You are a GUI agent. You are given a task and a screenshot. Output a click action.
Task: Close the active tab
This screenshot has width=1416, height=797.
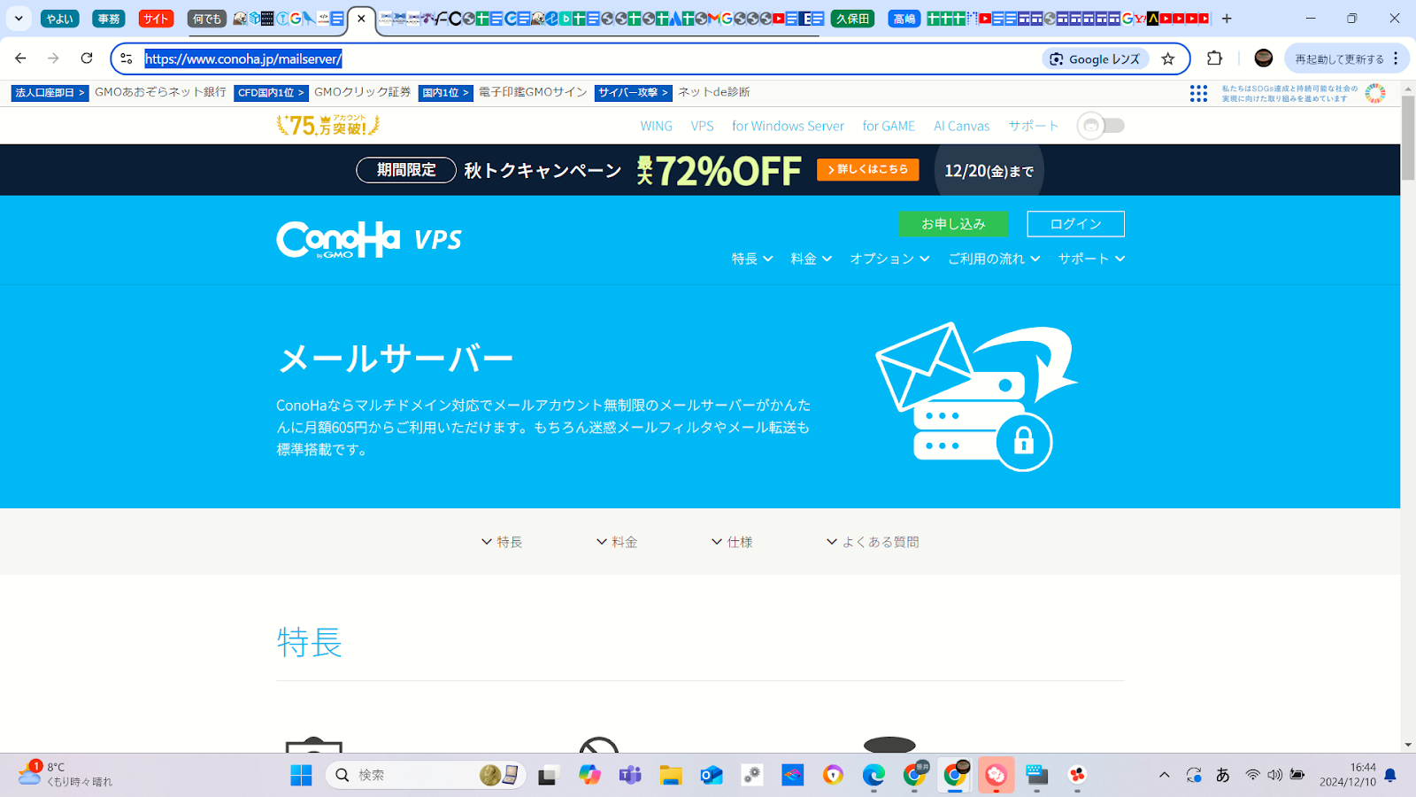click(361, 19)
